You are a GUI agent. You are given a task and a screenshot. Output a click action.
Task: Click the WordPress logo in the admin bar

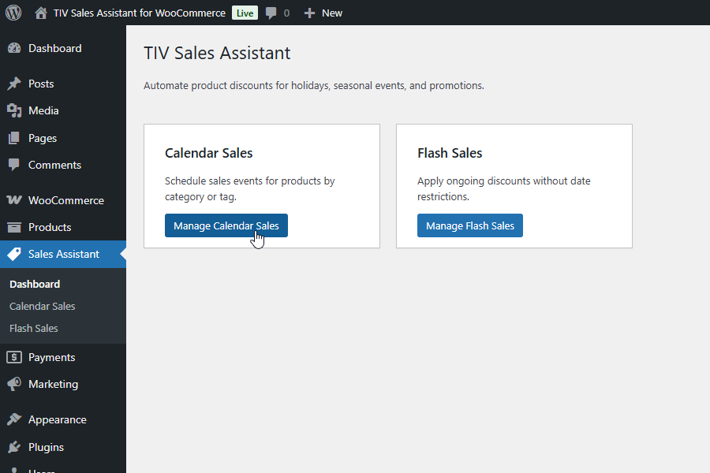click(x=13, y=13)
